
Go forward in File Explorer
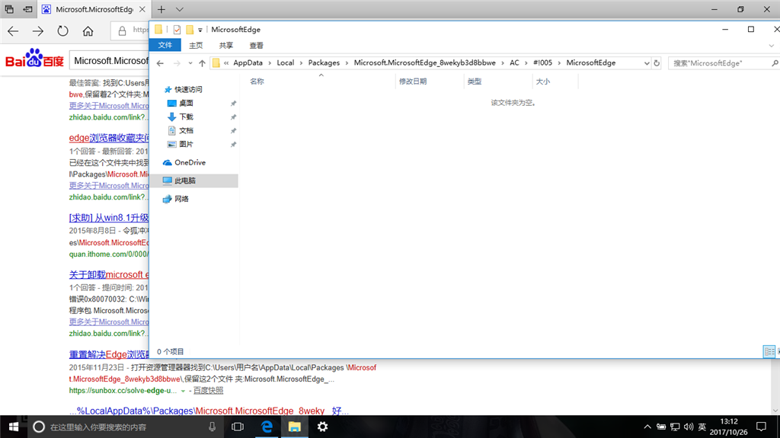tap(177, 63)
